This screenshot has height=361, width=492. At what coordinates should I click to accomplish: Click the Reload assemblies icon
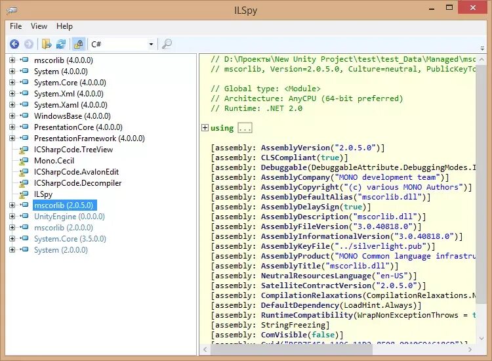click(61, 44)
